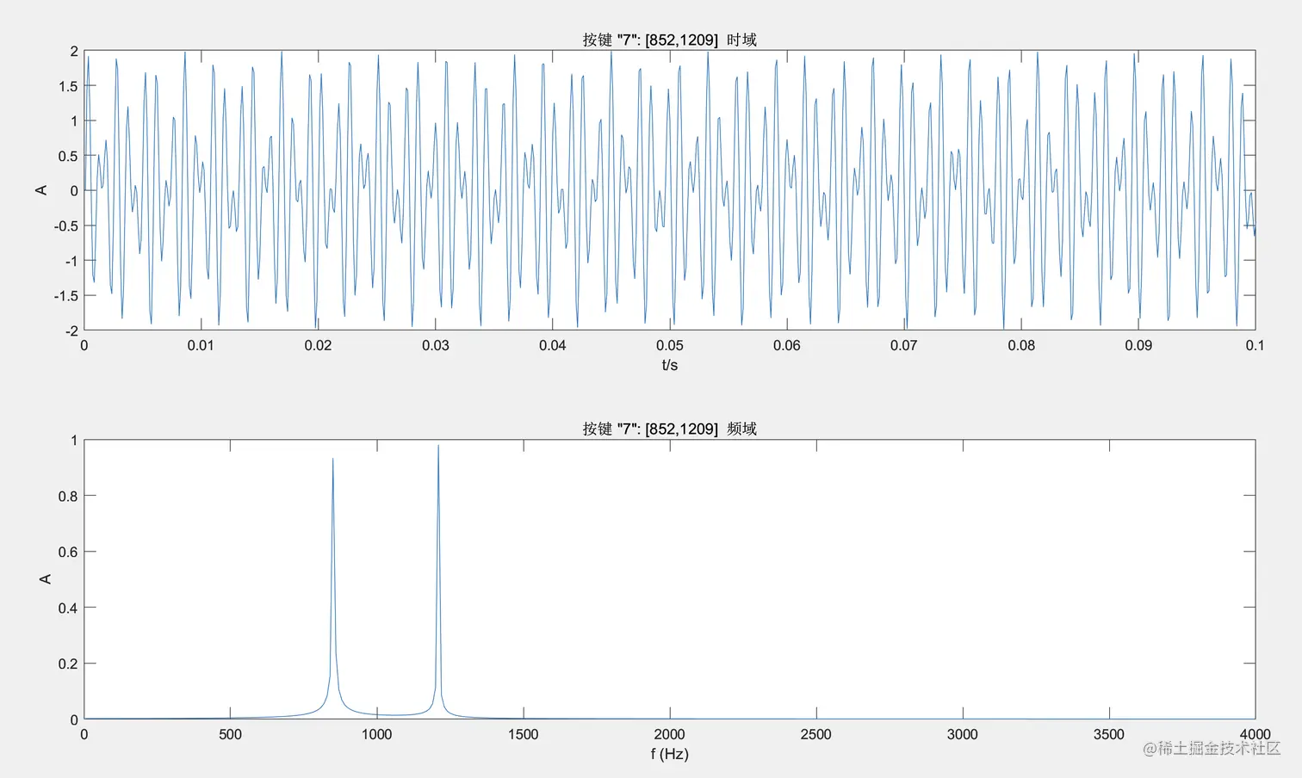Click the 852 Hz spectrum peak
This screenshot has width=1302, height=778.
pos(333,460)
